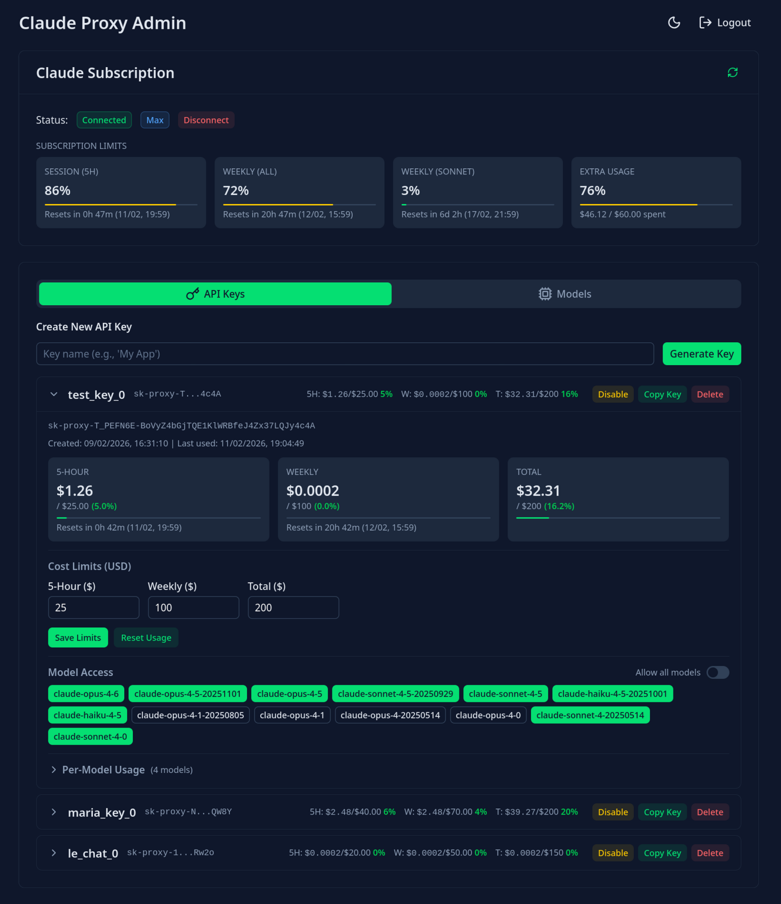The image size is (781, 904).
Task: Toggle claude-opus-4-5 model chip
Action: click(290, 693)
